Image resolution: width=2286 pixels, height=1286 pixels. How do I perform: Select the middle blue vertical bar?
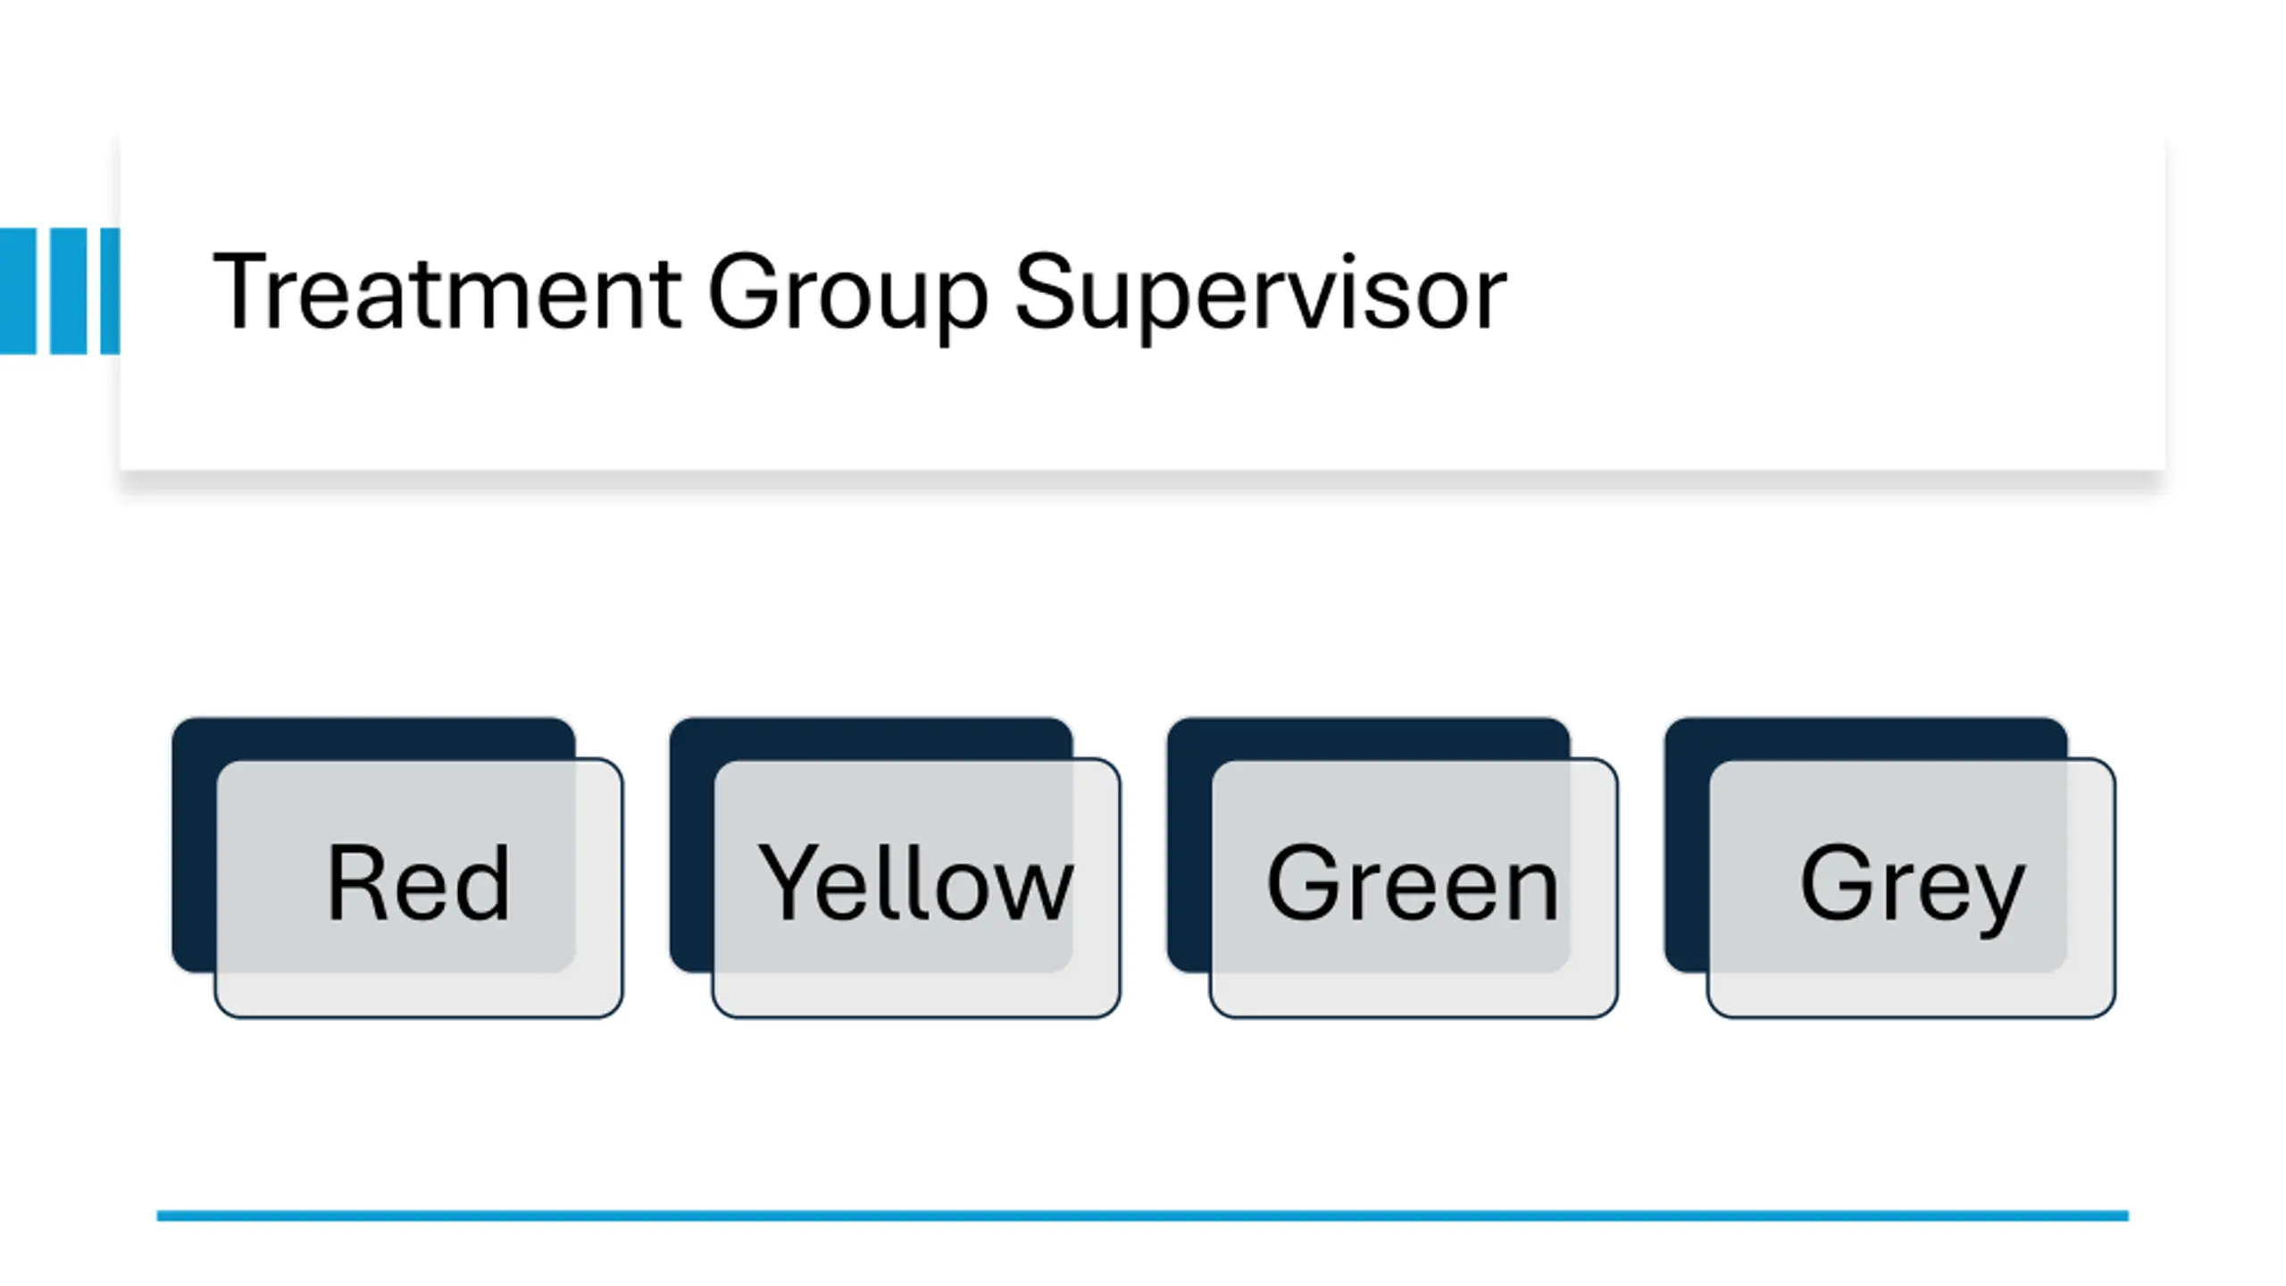(x=69, y=291)
